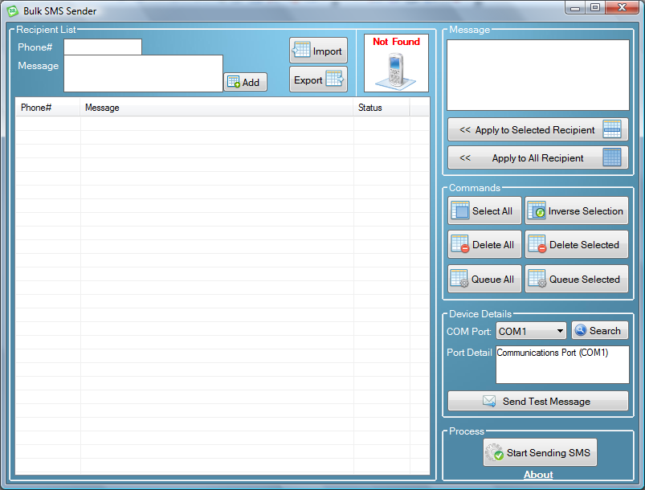Search for COM port devices

coord(600,330)
